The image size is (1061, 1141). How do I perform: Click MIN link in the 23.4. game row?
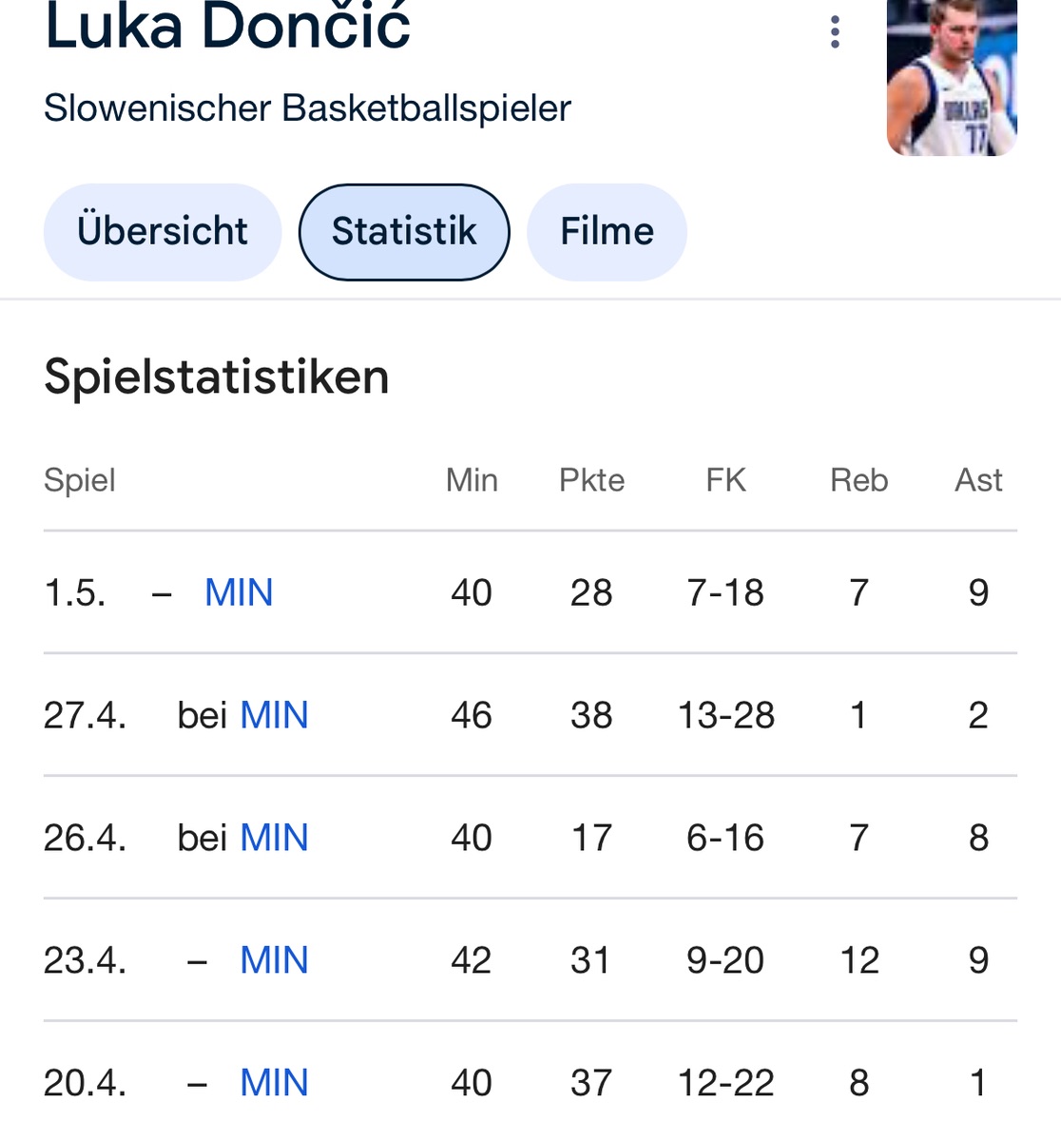coord(274,960)
